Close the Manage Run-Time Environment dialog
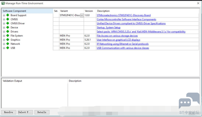Screen dimensions: 202x117 tap(198, 3)
